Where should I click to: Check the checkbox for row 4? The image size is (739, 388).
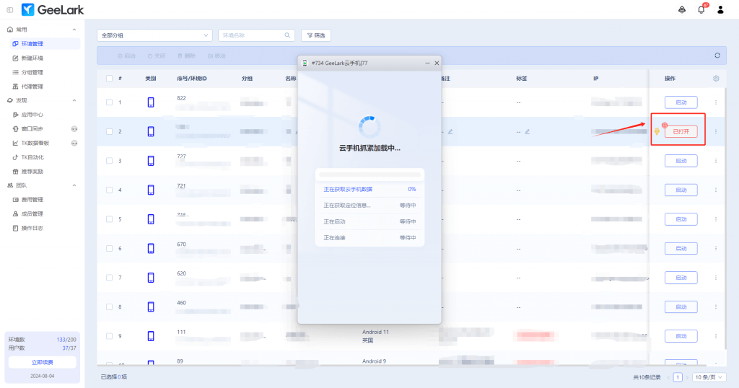point(109,190)
